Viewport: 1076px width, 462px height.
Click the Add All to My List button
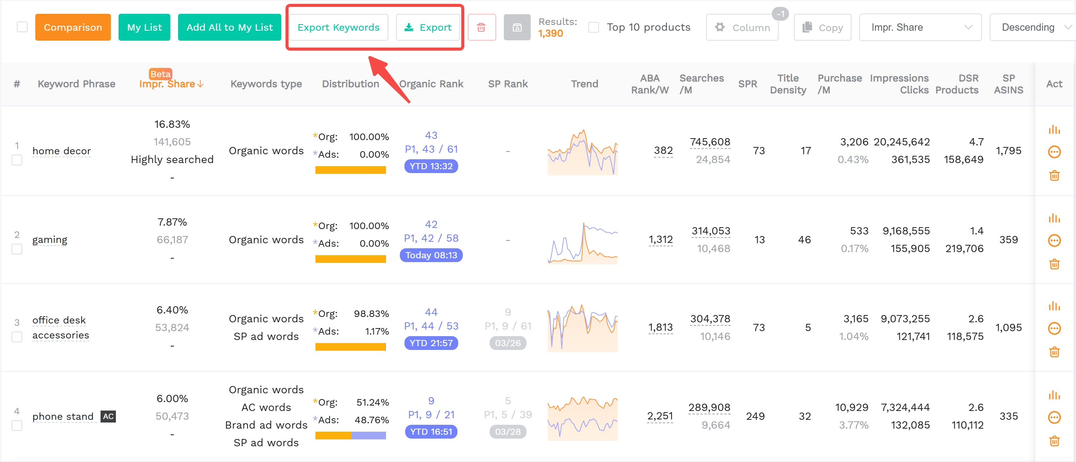229,27
